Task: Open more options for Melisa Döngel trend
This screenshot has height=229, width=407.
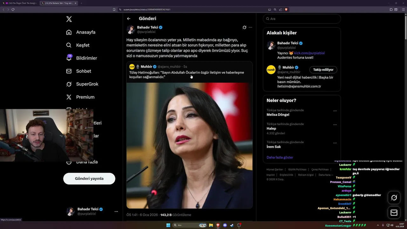Action: pyautogui.click(x=335, y=111)
